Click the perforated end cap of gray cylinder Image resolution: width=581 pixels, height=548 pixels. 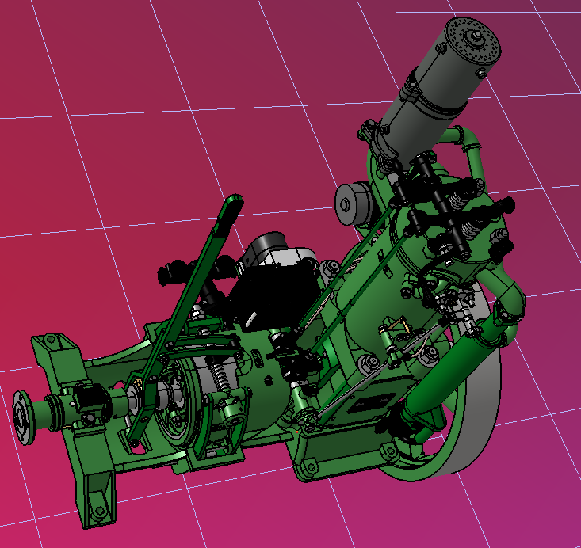pyautogui.click(x=474, y=41)
